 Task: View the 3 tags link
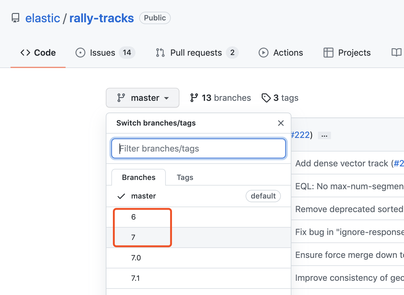point(280,98)
